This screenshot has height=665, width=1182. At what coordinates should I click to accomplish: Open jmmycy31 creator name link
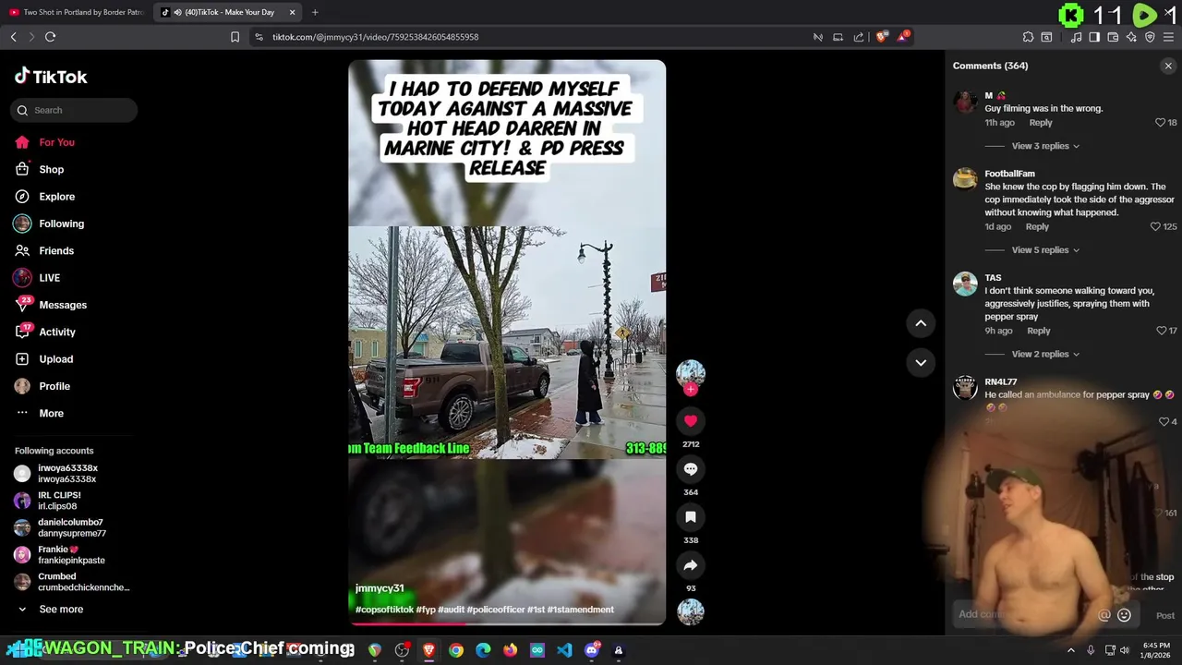pos(380,588)
